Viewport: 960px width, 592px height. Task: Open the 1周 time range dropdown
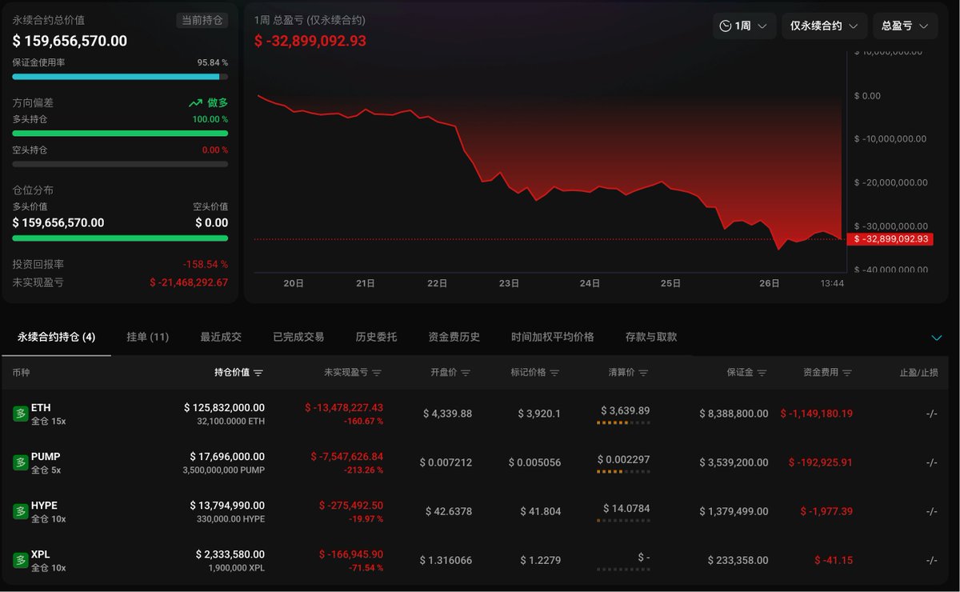[744, 26]
